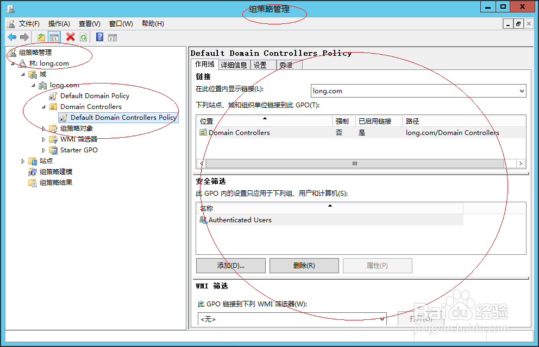Select Default Domain Policy in the tree
Image resolution: width=539 pixels, height=347 pixels.
pos(95,96)
